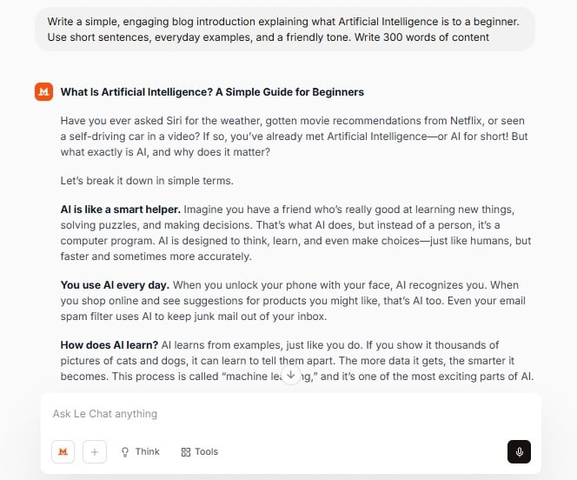Click the What Is Artificial Intelligence heading
The height and width of the screenshot is (480, 577).
tap(212, 91)
